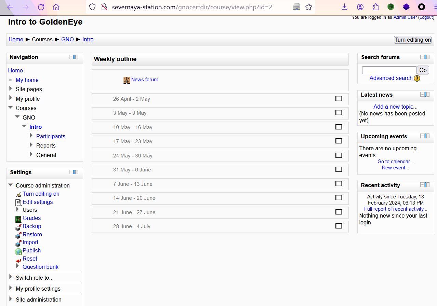Click the Backup icon in Settings
Image resolution: width=437 pixels, height=306 pixels.
pos(18,227)
